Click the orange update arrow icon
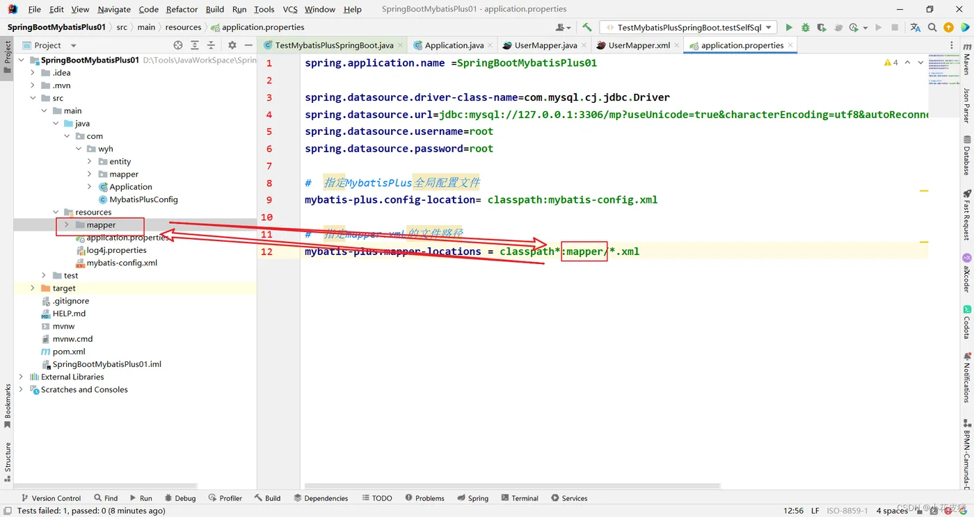This screenshot has height=517, width=974. [948, 28]
